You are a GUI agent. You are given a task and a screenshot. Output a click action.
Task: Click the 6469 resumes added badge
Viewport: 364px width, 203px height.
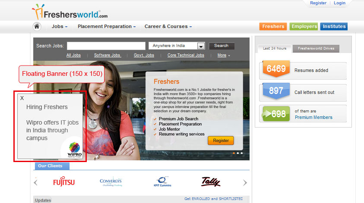(x=276, y=69)
